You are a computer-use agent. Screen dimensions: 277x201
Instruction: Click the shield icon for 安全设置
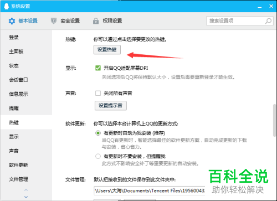point(54,21)
